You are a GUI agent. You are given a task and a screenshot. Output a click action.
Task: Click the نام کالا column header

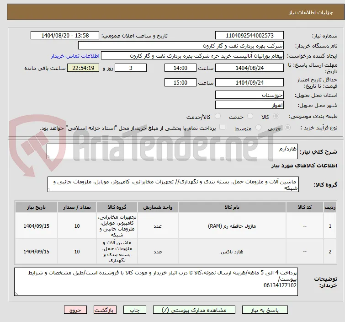[x=232, y=207]
